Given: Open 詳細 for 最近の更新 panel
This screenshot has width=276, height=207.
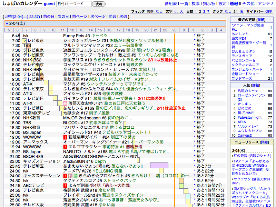Looking at the screenshot, I should click(261, 20).
